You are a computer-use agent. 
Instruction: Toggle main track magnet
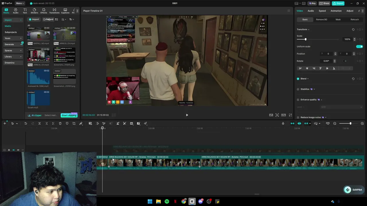coord(292,123)
